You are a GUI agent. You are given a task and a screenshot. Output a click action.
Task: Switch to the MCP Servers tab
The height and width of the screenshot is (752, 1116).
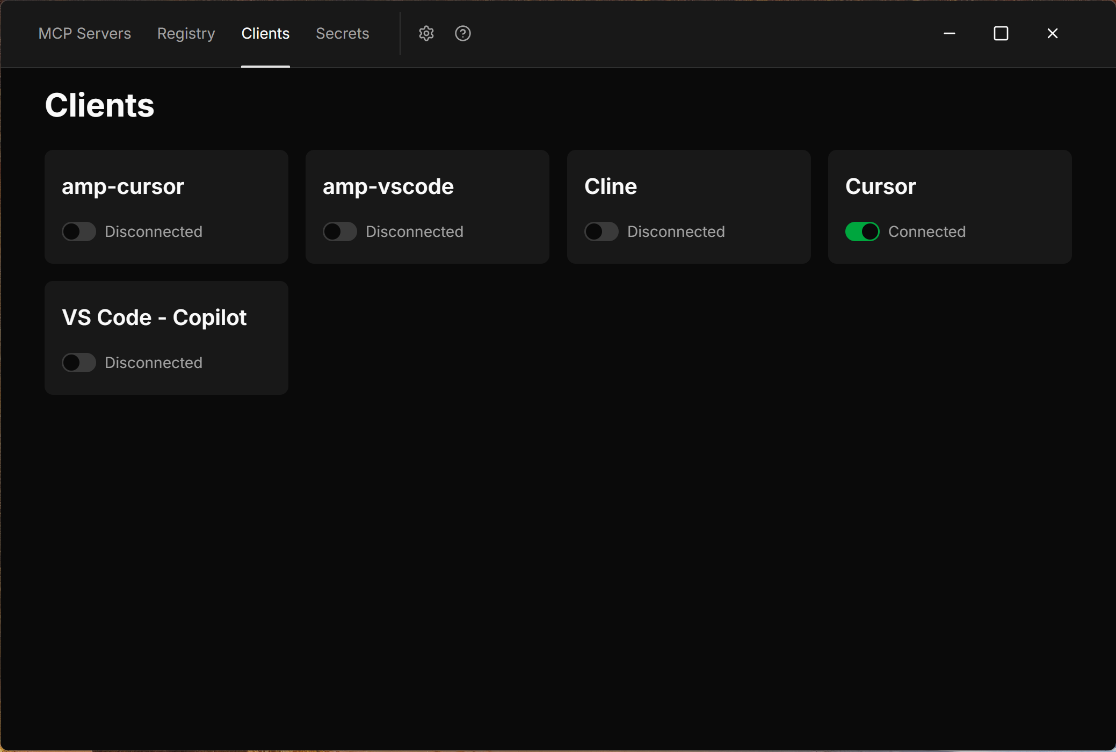pos(84,33)
